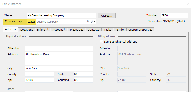
Task: Click the 'Created on: 9/23/2015 (Mark)' text
Action: [x=166, y=21]
